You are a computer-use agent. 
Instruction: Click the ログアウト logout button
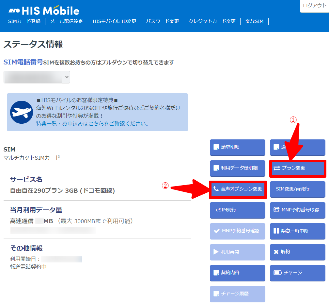[315, 6]
